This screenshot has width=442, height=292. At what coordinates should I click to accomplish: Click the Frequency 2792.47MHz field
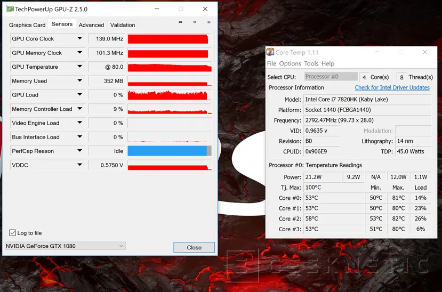367,120
